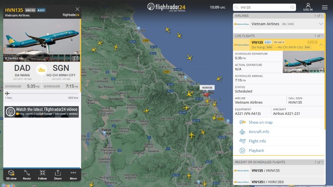The width and height of the screenshot is (333, 187).
Task: Click the Flight info icon
Action: [x=242, y=141]
